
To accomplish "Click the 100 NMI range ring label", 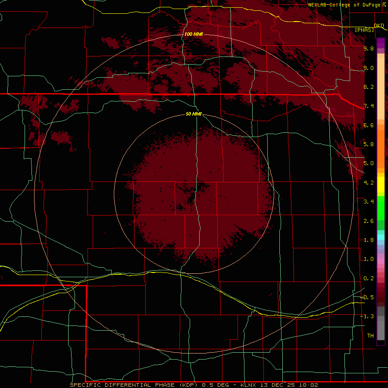I will [194, 34].
